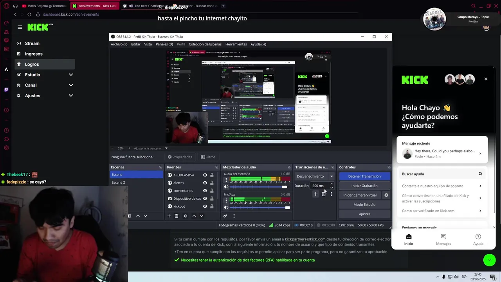Expand the Estudio sidebar section
Image resolution: width=501 pixels, height=282 pixels.
pyautogui.click(x=71, y=75)
